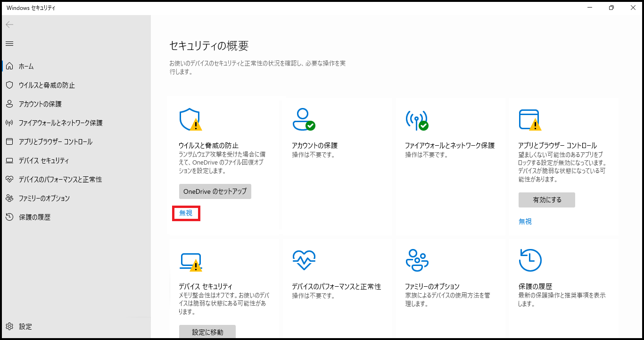Click the OneDrive のセットアップ button
The height and width of the screenshot is (340, 644).
(215, 191)
